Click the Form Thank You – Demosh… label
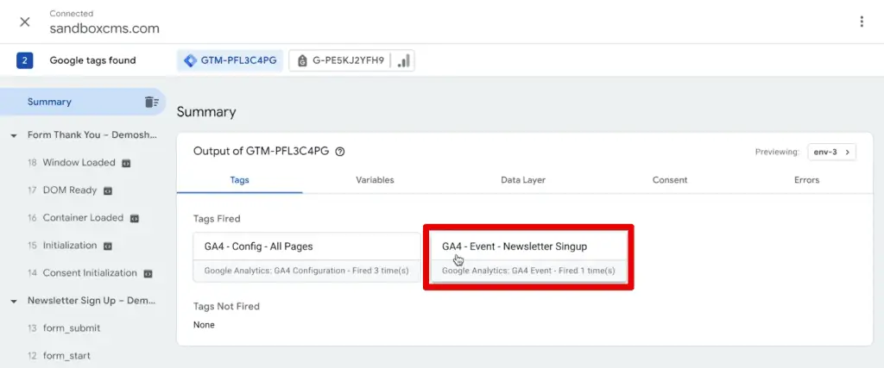Screen dimensions: 884x368 click(x=92, y=135)
